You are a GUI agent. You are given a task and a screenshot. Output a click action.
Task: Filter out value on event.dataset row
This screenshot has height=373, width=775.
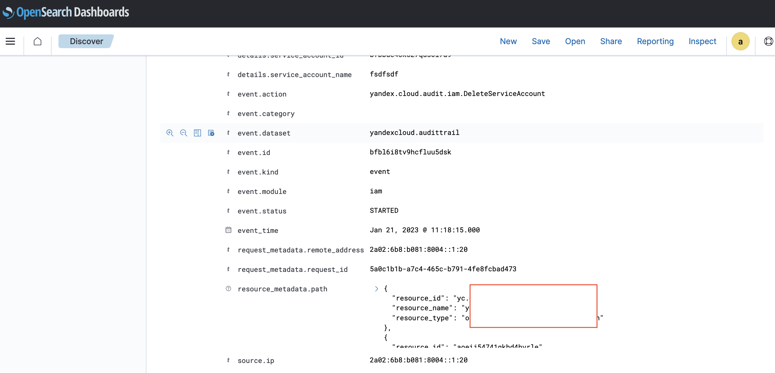coord(183,133)
